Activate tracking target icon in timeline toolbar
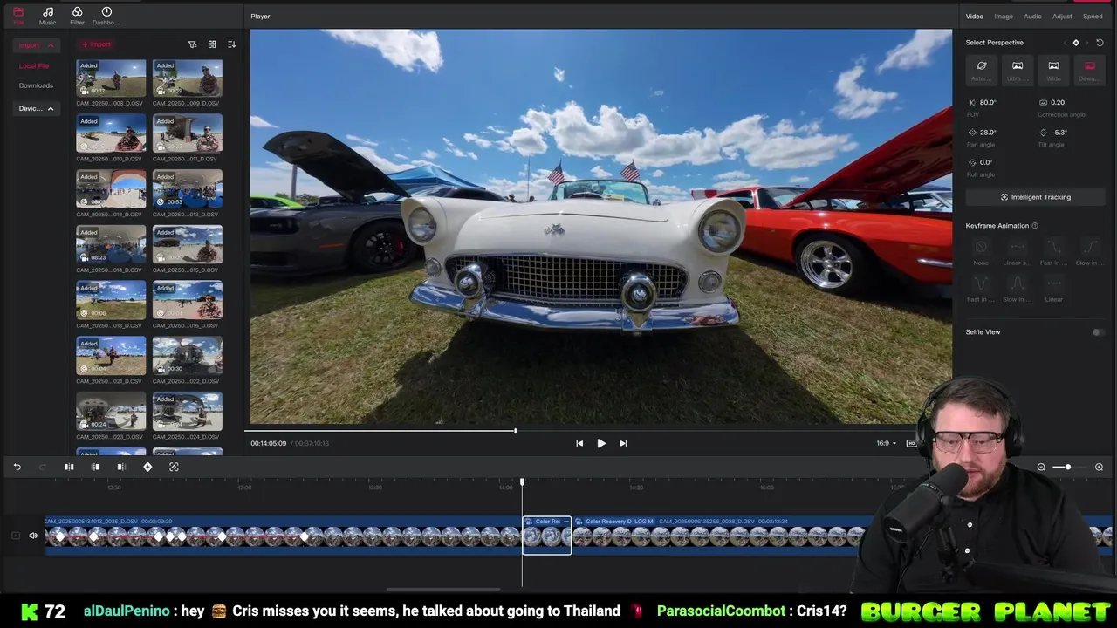Screen dimensions: 1117x628 click(x=174, y=467)
